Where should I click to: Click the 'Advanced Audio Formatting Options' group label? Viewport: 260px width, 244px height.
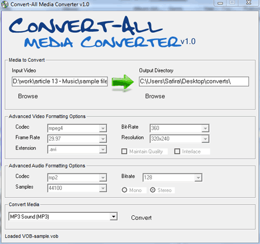pyautogui.click(x=47, y=166)
